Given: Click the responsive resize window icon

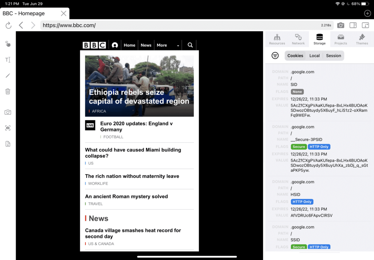Looking at the screenshot, I should point(365,25).
